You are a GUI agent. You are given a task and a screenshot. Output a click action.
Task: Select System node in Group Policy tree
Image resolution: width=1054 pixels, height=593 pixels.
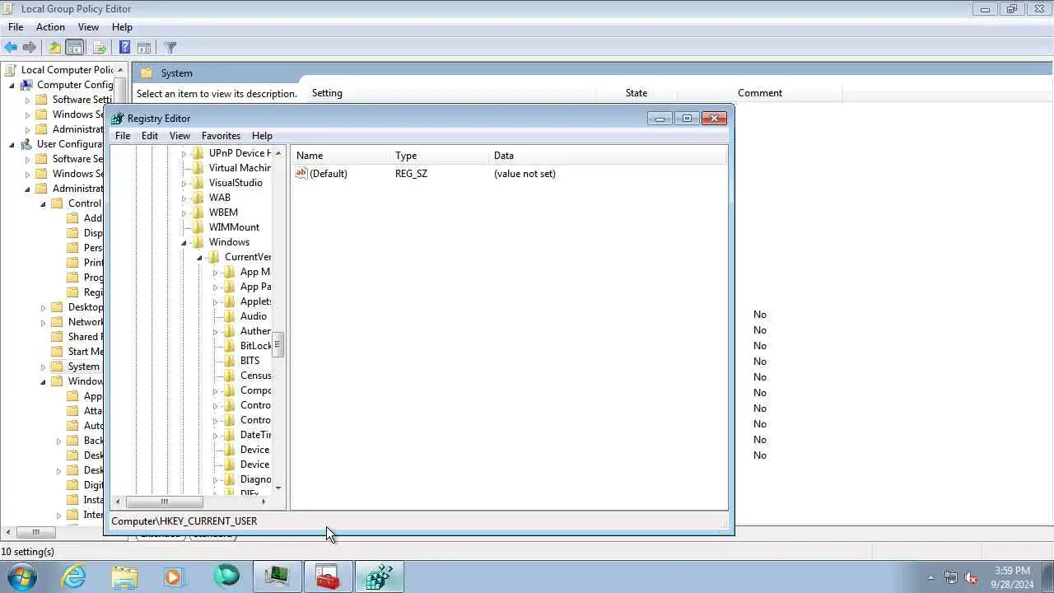83,367
